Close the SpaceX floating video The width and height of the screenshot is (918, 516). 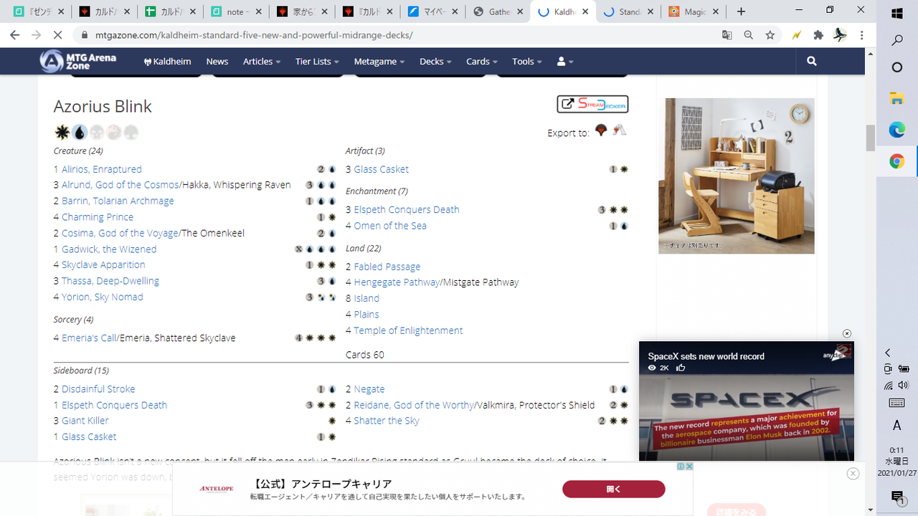[x=847, y=333]
